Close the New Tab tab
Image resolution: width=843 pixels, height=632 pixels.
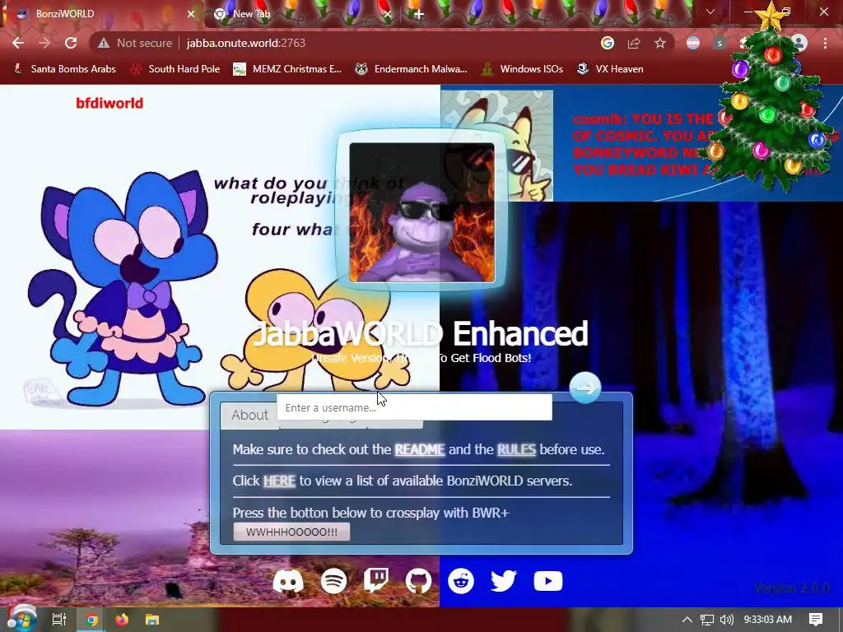click(x=389, y=14)
